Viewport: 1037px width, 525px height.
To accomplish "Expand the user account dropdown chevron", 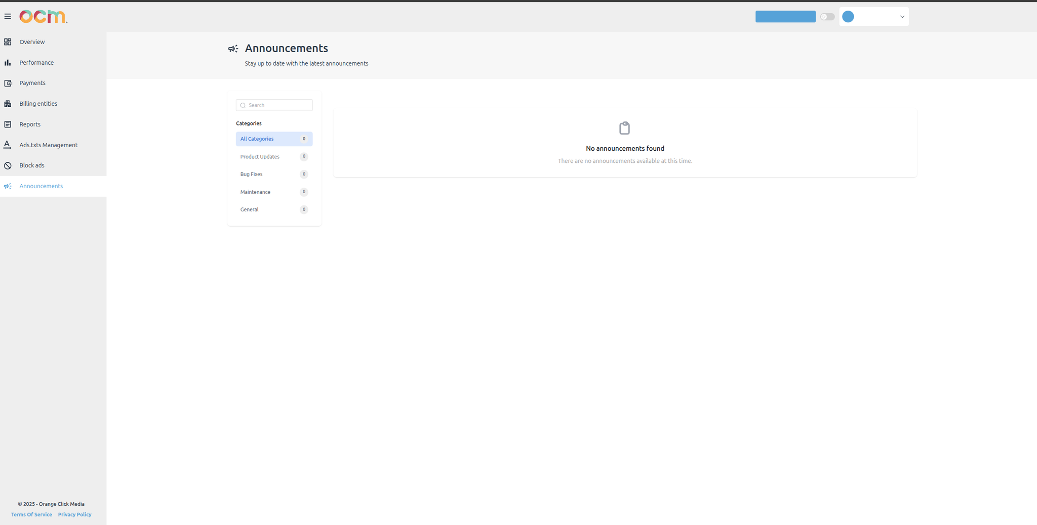I will 902,17.
